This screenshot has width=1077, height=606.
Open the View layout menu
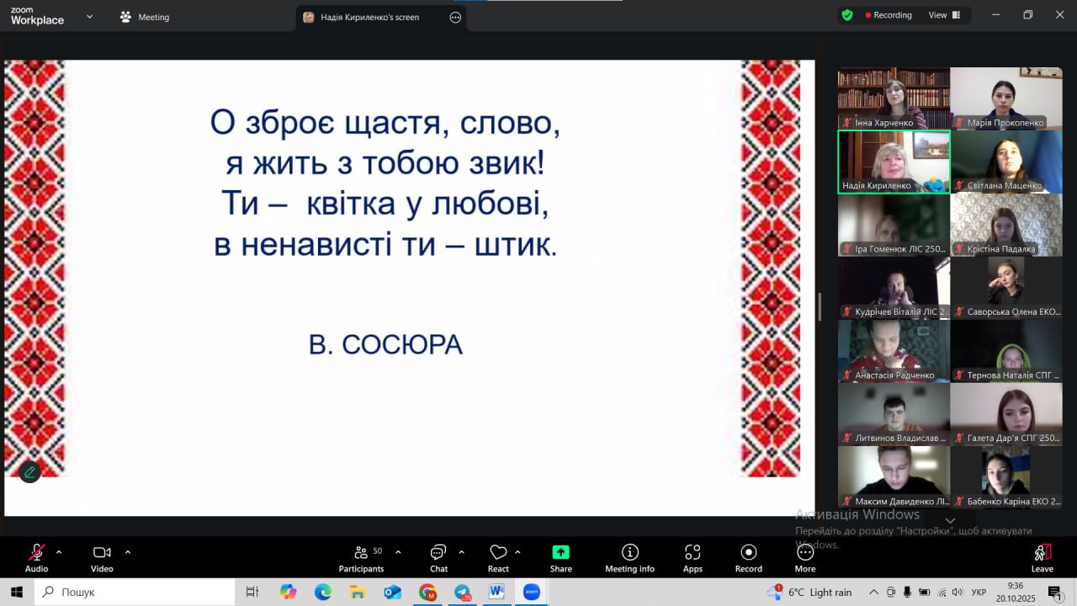[x=944, y=15]
